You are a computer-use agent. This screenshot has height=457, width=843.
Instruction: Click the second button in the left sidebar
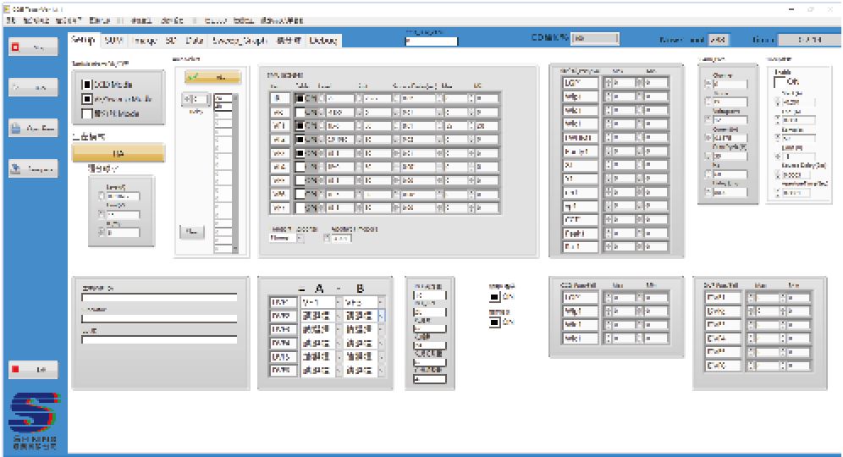(33, 87)
